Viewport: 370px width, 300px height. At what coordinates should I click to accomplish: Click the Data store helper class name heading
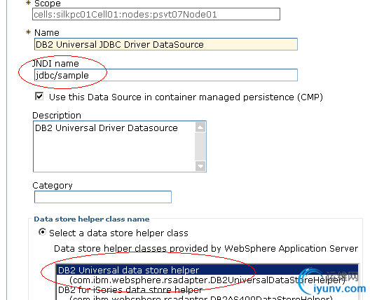point(92,219)
